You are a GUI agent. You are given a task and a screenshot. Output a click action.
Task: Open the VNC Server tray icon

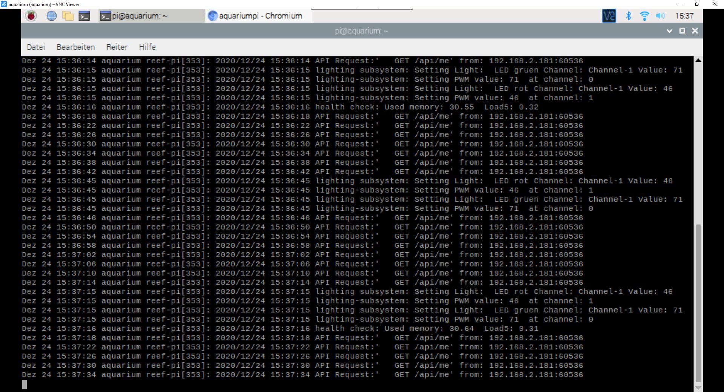coord(609,16)
